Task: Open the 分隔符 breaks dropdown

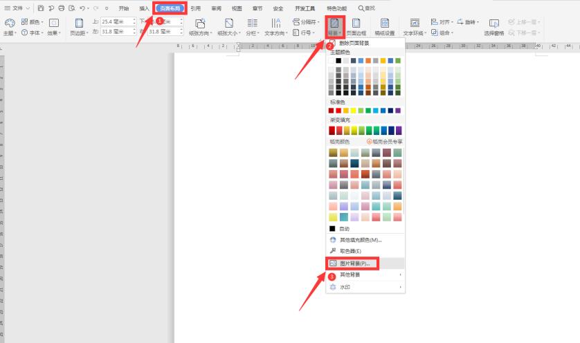Action: tap(306, 22)
